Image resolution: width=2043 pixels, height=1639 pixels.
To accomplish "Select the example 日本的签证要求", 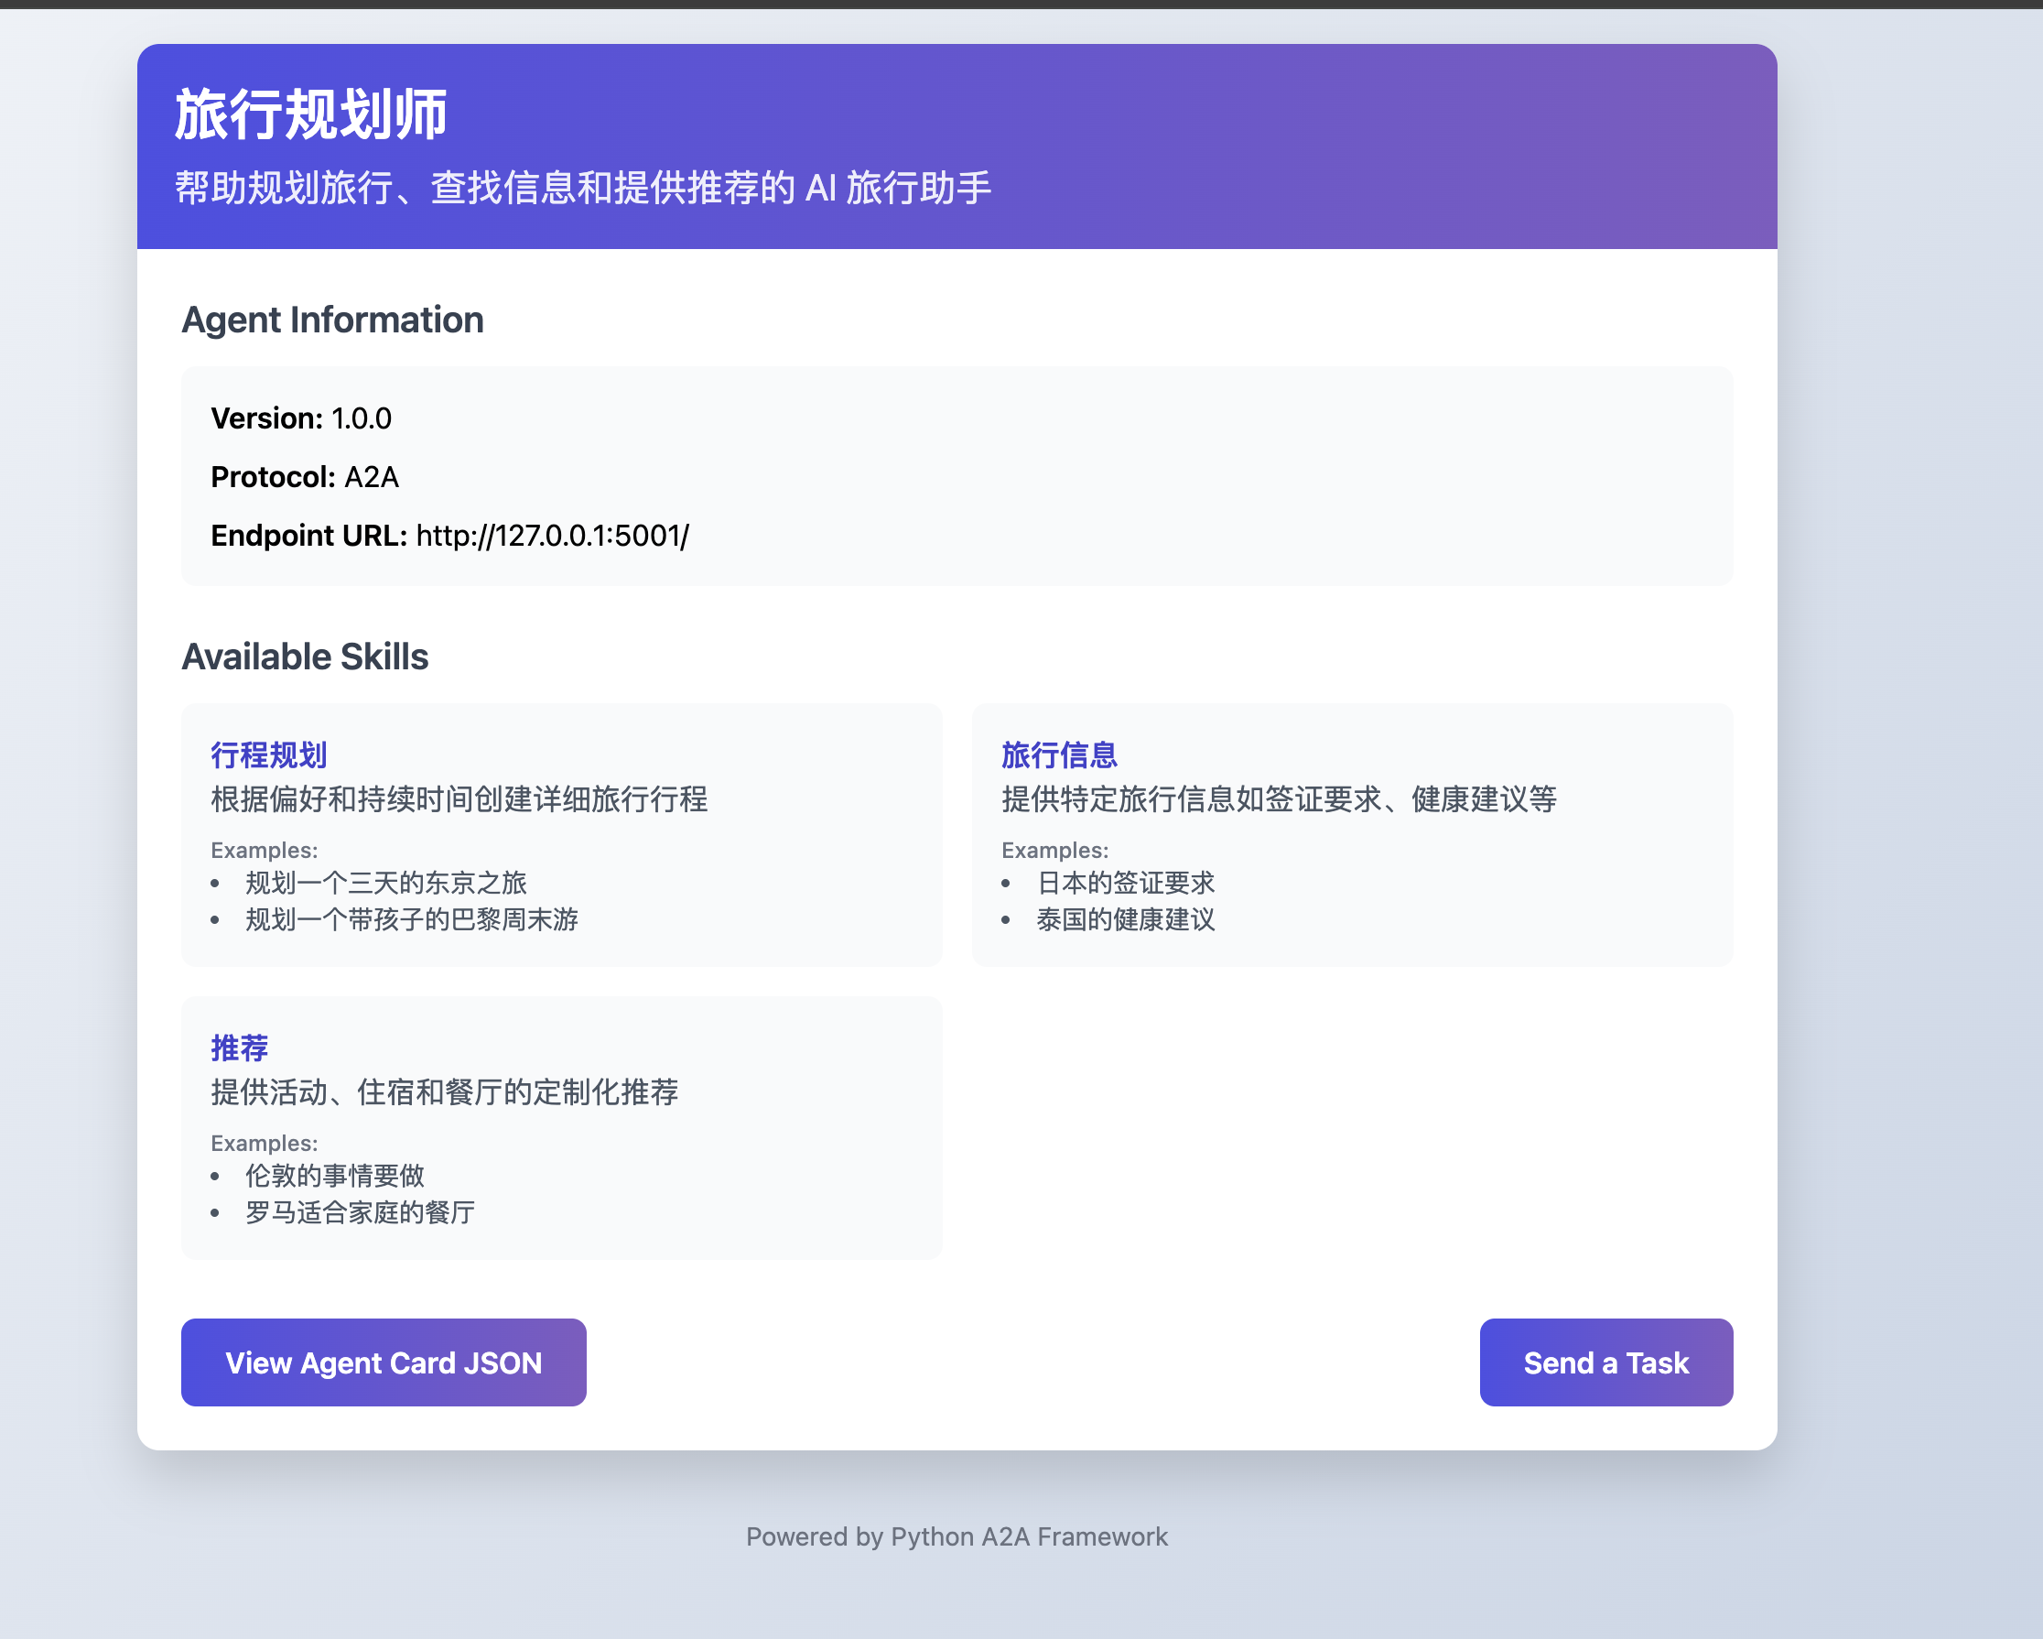I will 1127,883.
